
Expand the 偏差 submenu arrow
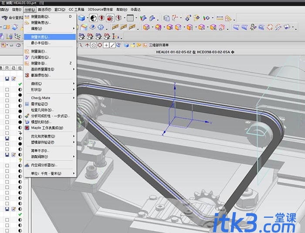coord(74,29)
